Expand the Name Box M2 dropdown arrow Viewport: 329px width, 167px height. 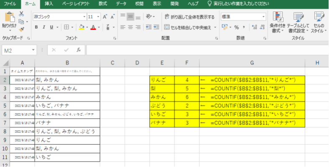pos(33,50)
